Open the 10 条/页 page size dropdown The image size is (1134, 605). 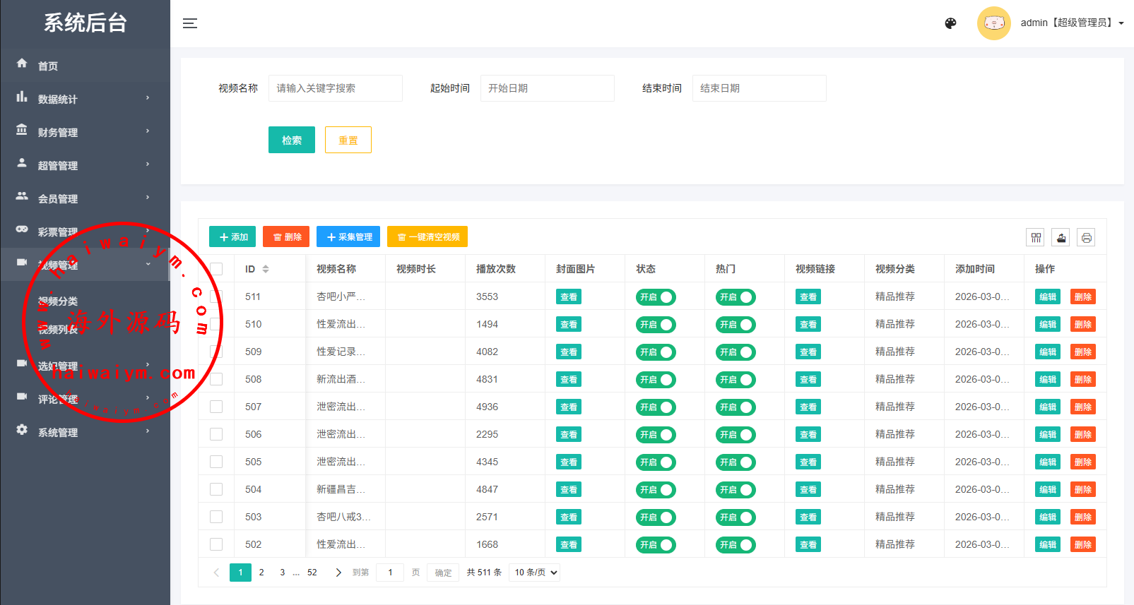pyautogui.click(x=535, y=573)
